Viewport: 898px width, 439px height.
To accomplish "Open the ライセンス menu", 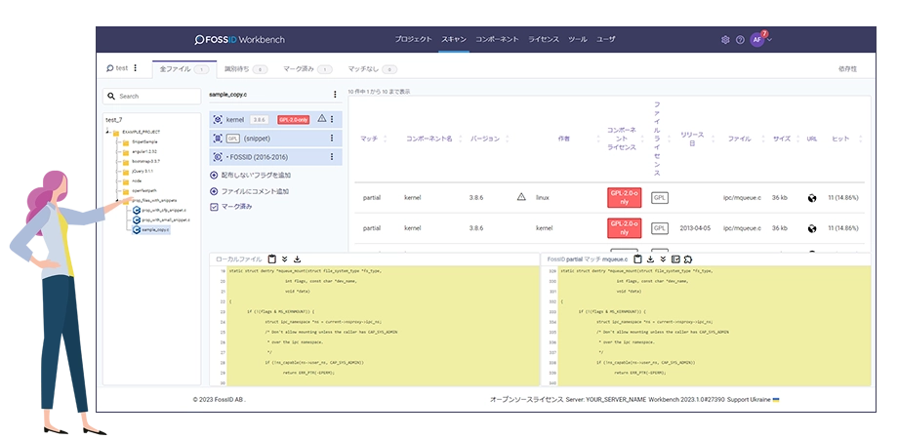I will (544, 39).
